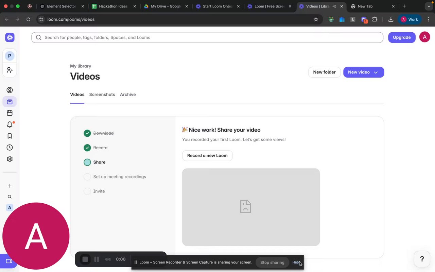Switch to New Tab browser tab

point(372,6)
